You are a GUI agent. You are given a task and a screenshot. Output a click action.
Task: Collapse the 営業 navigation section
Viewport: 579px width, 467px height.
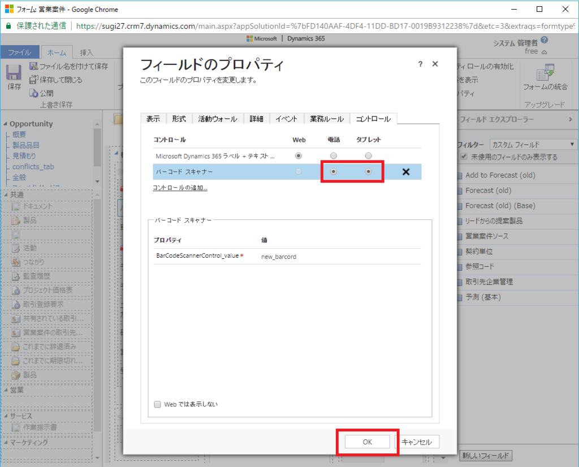pyautogui.click(x=6, y=390)
